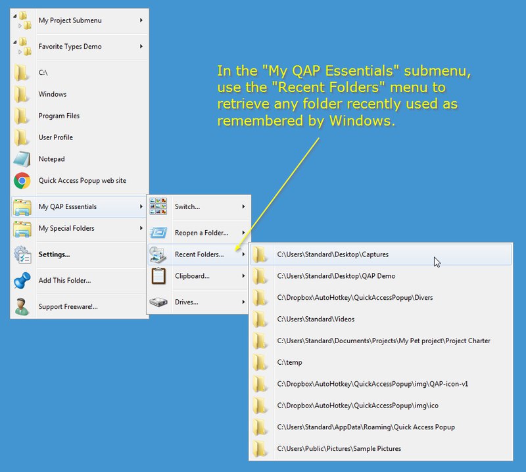This screenshot has height=472, width=526.
Task: Click the Chrome icon for QAP web site
Action: (22, 181)
